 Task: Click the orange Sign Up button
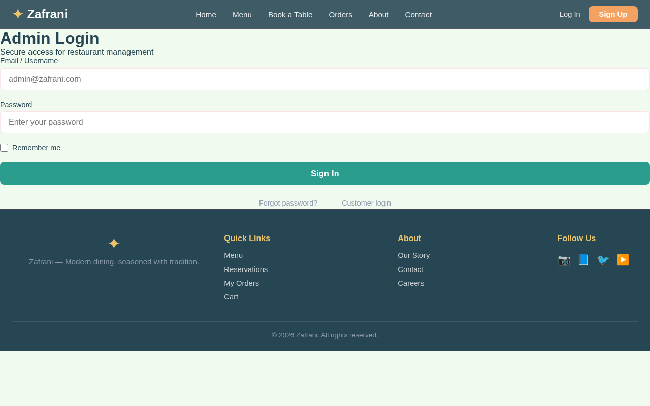[x=613, y=14]
